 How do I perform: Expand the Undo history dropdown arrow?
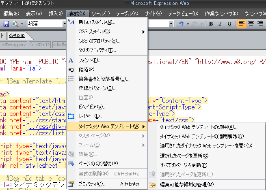(188, 24)
